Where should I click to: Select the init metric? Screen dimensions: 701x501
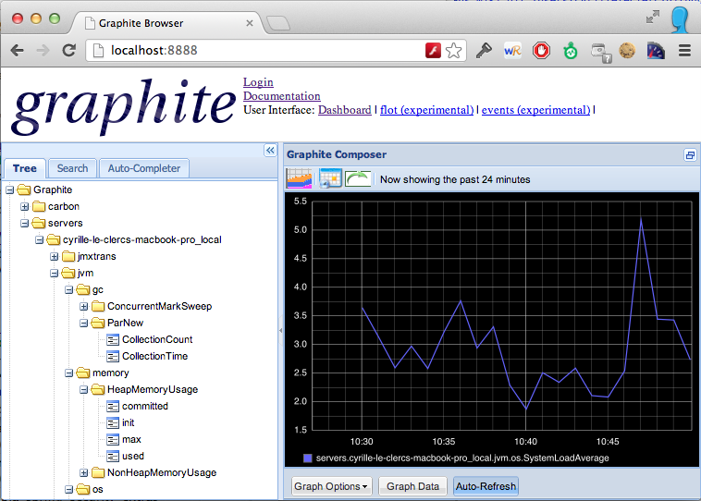coord(128,422)
